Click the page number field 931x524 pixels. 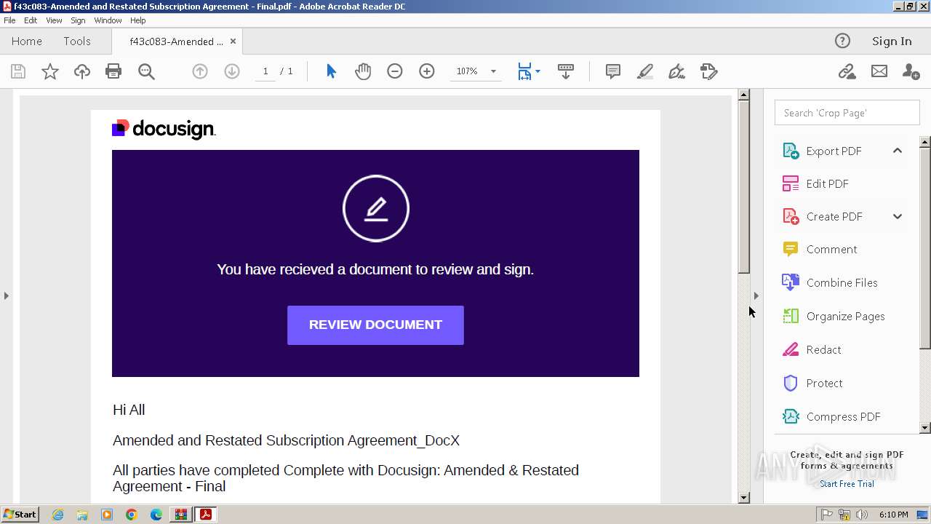pos(265,71)
